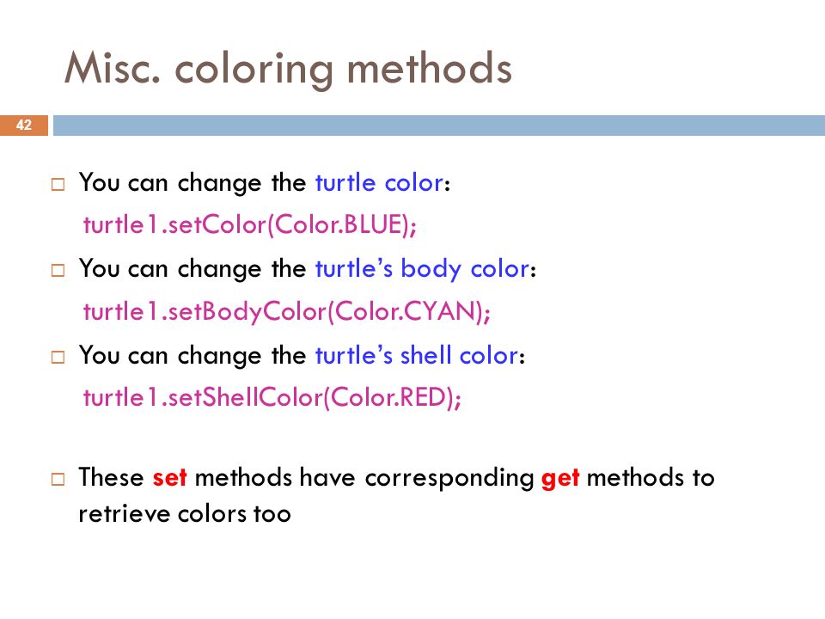The image size is (825, 619).
Task: Click 'Color.CYAN' inside the setBodyColor call
Action: [405, 311]
